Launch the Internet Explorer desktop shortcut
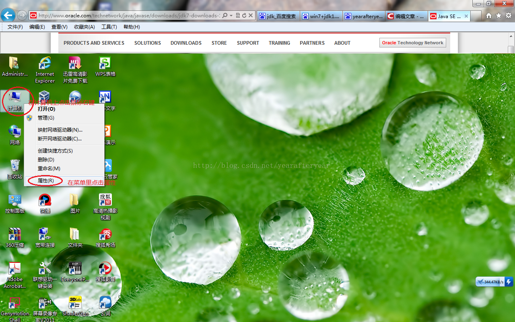The height and width of the screenshot is (322, 515). 45,70
